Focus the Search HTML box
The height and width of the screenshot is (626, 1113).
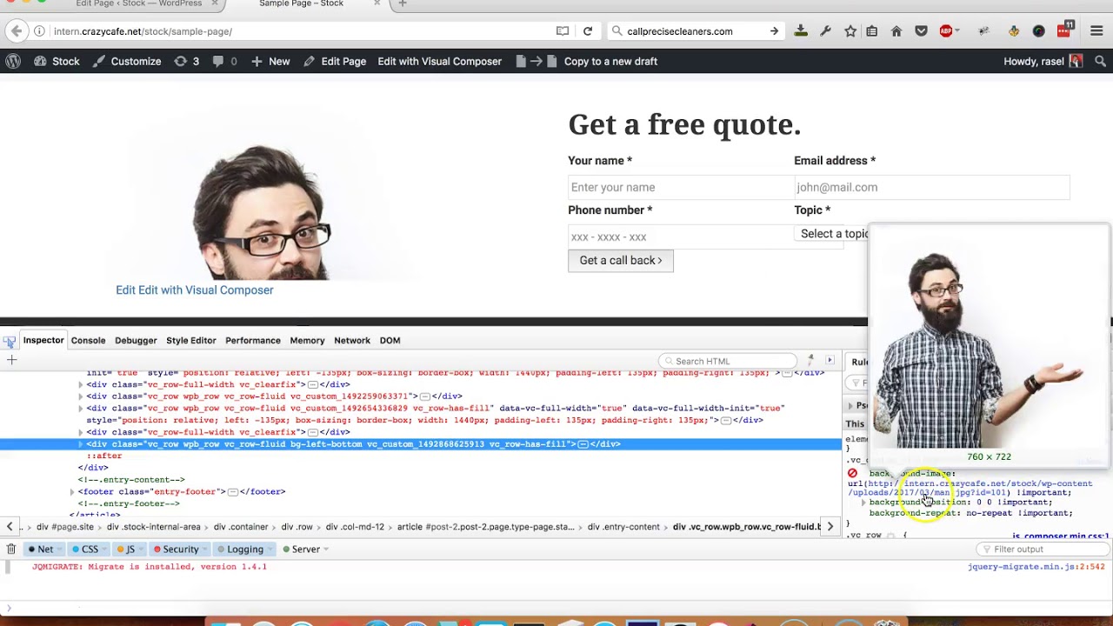pos(729,361)
